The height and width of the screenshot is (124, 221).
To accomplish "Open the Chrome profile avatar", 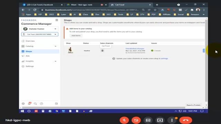I will point(198,10).
